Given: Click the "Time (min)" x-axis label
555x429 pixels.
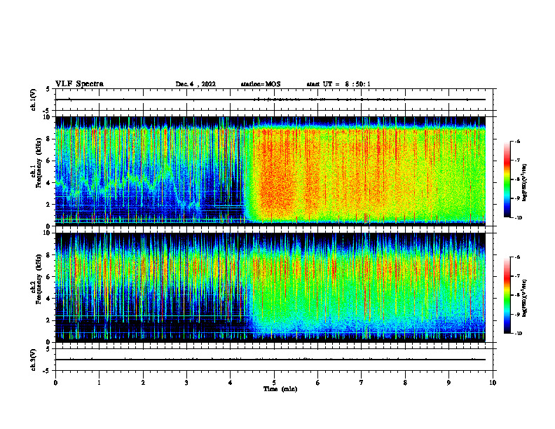Looking at the screenshot, I should click(x=280, y=389).
